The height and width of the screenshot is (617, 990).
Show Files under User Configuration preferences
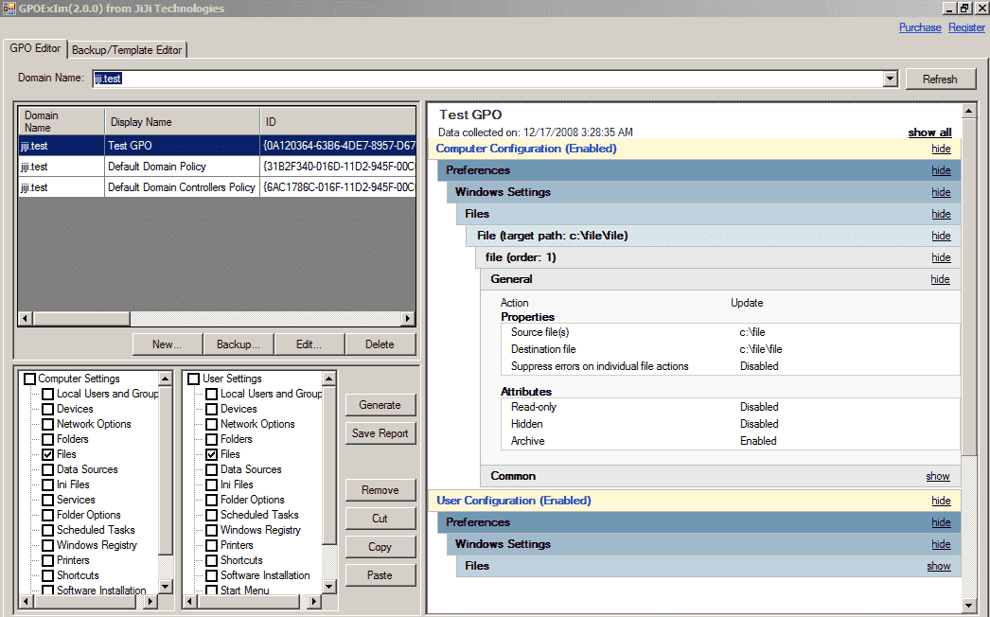click(938, 565)
